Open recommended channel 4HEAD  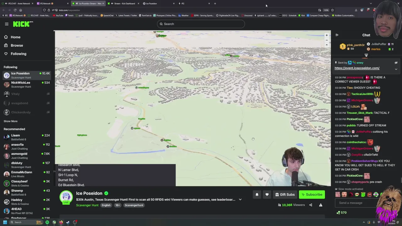click(27, 211)
